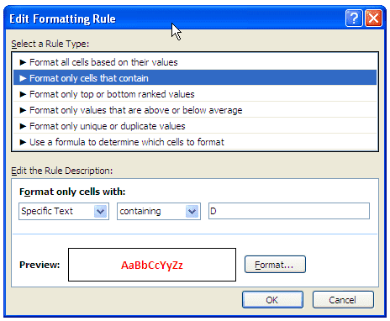390x321 pixels.
Task: Select 'Format only cells that contain' rule
Action: click(x=195, y=78)
